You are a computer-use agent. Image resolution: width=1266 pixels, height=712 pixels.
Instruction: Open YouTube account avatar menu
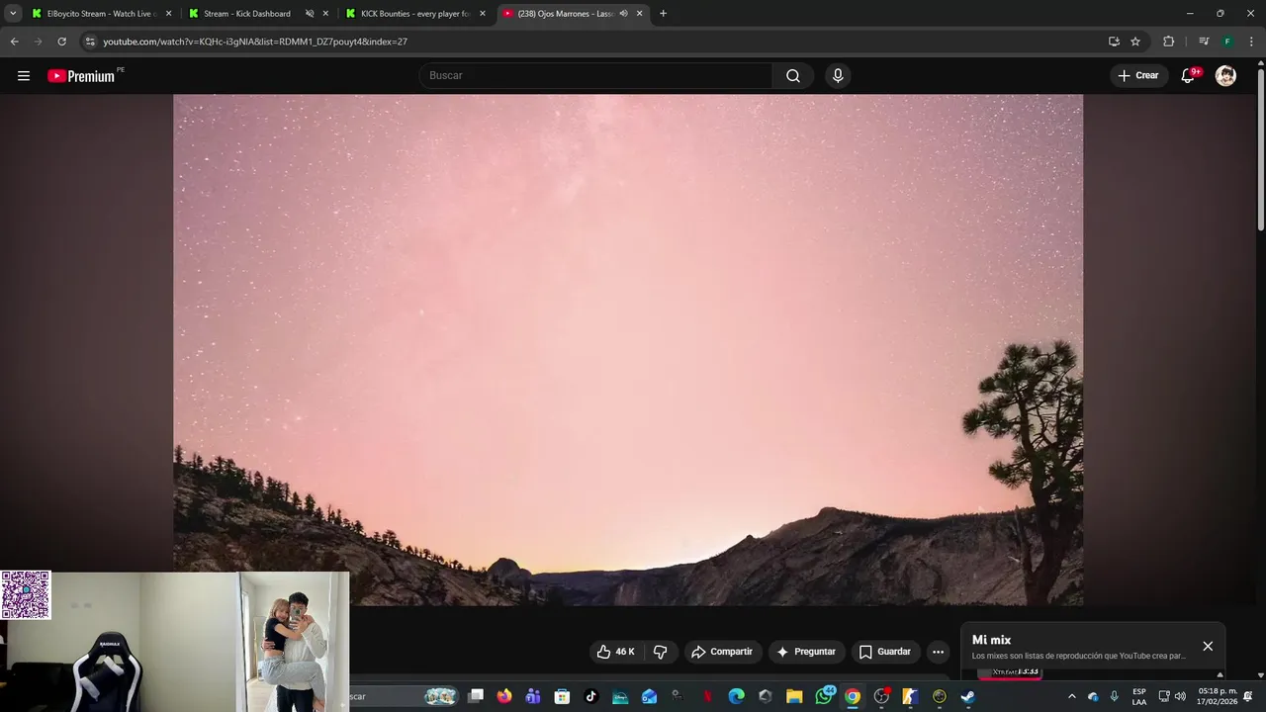(1225, 76)
